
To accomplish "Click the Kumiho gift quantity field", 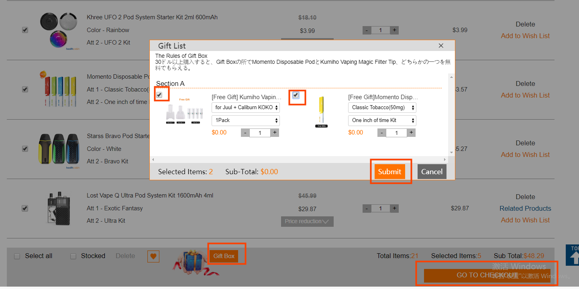I will pos(260,133).
